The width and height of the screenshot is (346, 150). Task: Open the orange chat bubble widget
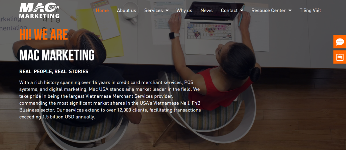340,42
